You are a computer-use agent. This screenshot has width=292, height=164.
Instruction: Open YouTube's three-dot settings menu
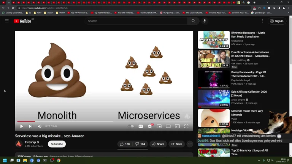262,21
